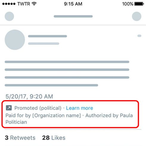Tap the promoted arrow icon
This screenshot has width=146, height=146.
(x=9, y=108)
